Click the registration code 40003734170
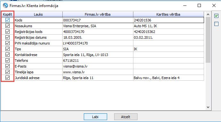Viewport: 221px width, 122px height. coord(74,32)
